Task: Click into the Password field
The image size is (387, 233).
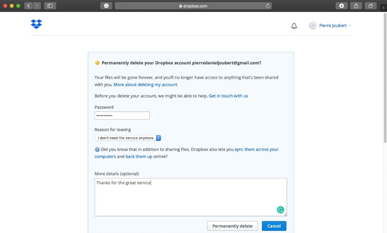Action: coord(122,115)
